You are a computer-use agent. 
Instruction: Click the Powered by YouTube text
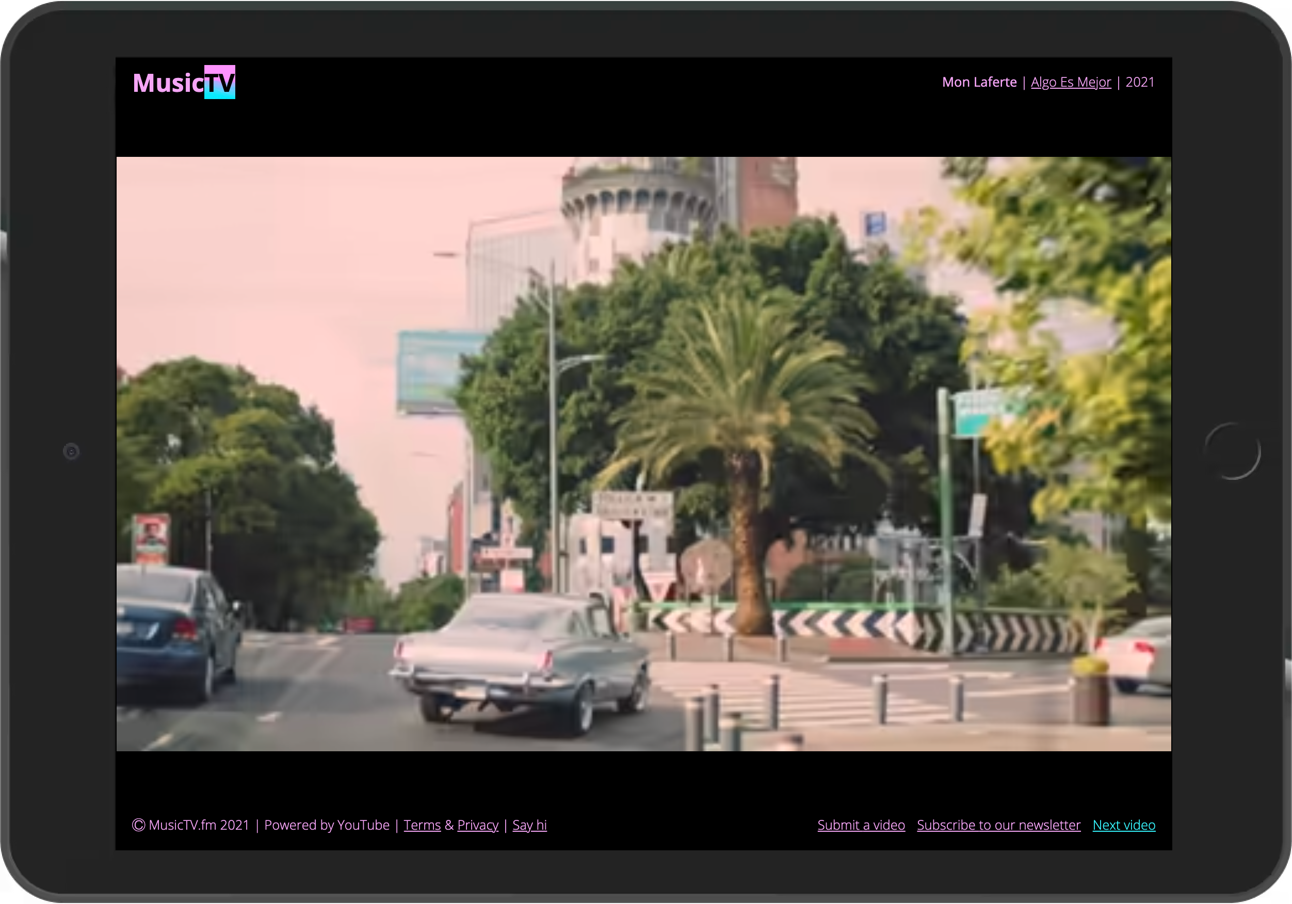point(328,824)
